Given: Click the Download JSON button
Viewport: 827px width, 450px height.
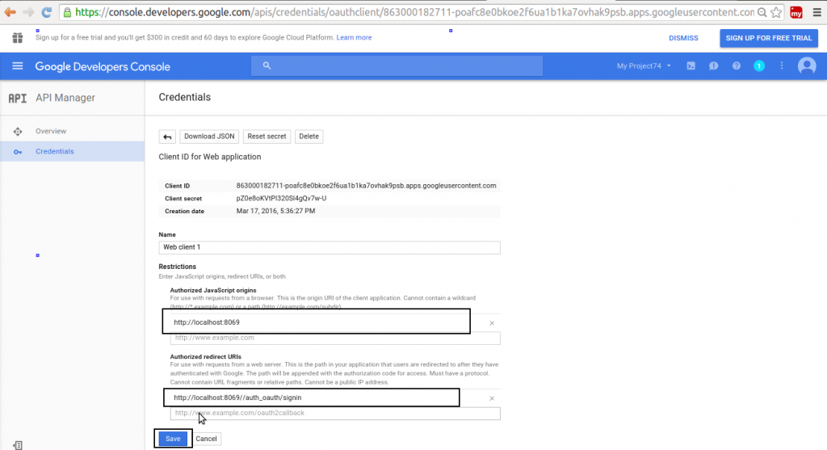Looking at the screenshot, I should click(208, 137).
